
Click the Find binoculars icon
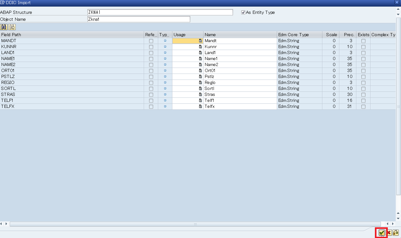(4, 27)
